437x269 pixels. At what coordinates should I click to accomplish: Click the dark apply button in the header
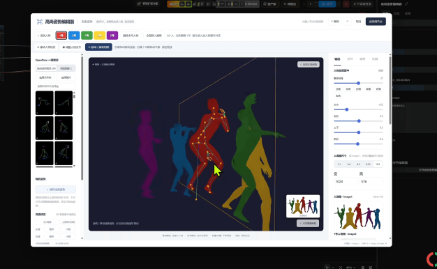click(x=376, y=22)
